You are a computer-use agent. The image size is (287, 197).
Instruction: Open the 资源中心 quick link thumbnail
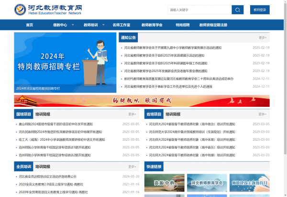coord(163,185)
